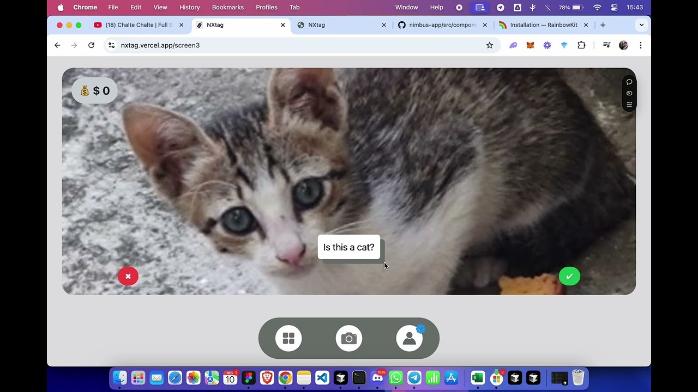
Task: Click the list lines icon on the image
Action: click(629, 105)
